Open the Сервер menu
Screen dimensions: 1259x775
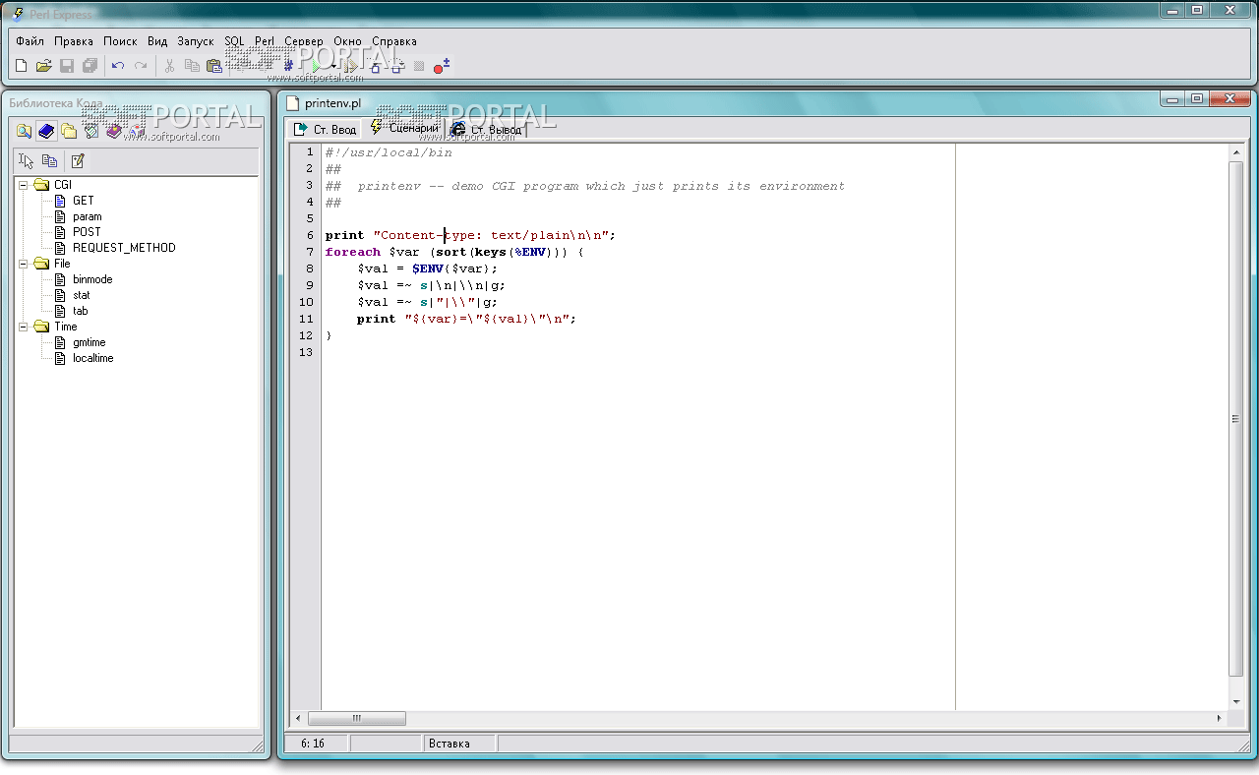click(303, 41)
